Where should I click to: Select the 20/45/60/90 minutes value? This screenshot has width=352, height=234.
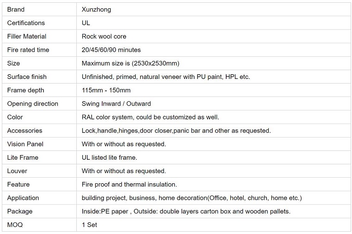111,50
